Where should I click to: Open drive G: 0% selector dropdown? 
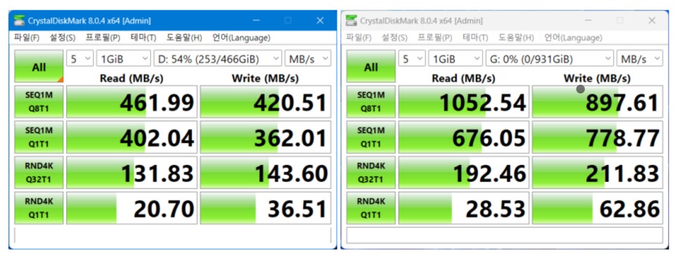point(550,59)
